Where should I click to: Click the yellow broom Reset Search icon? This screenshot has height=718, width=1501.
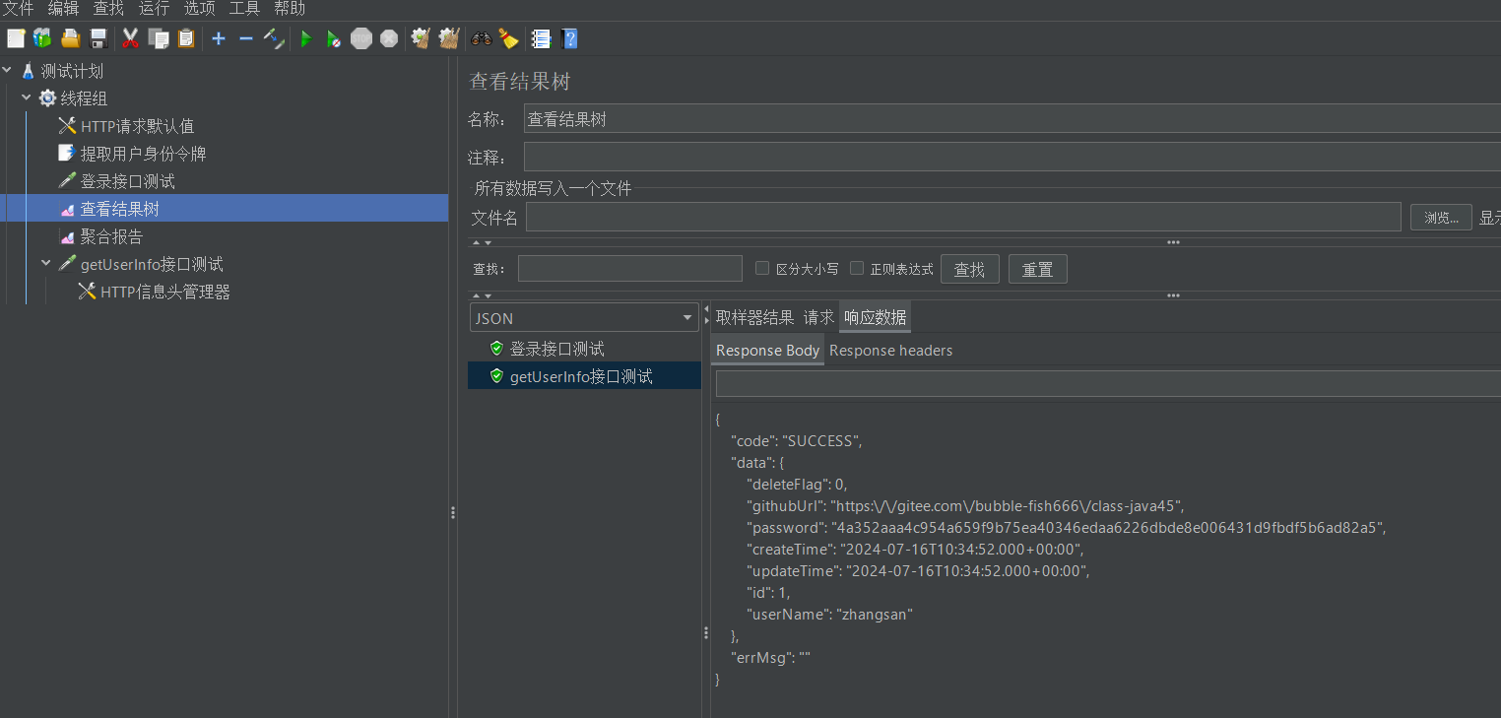[508, 38]
